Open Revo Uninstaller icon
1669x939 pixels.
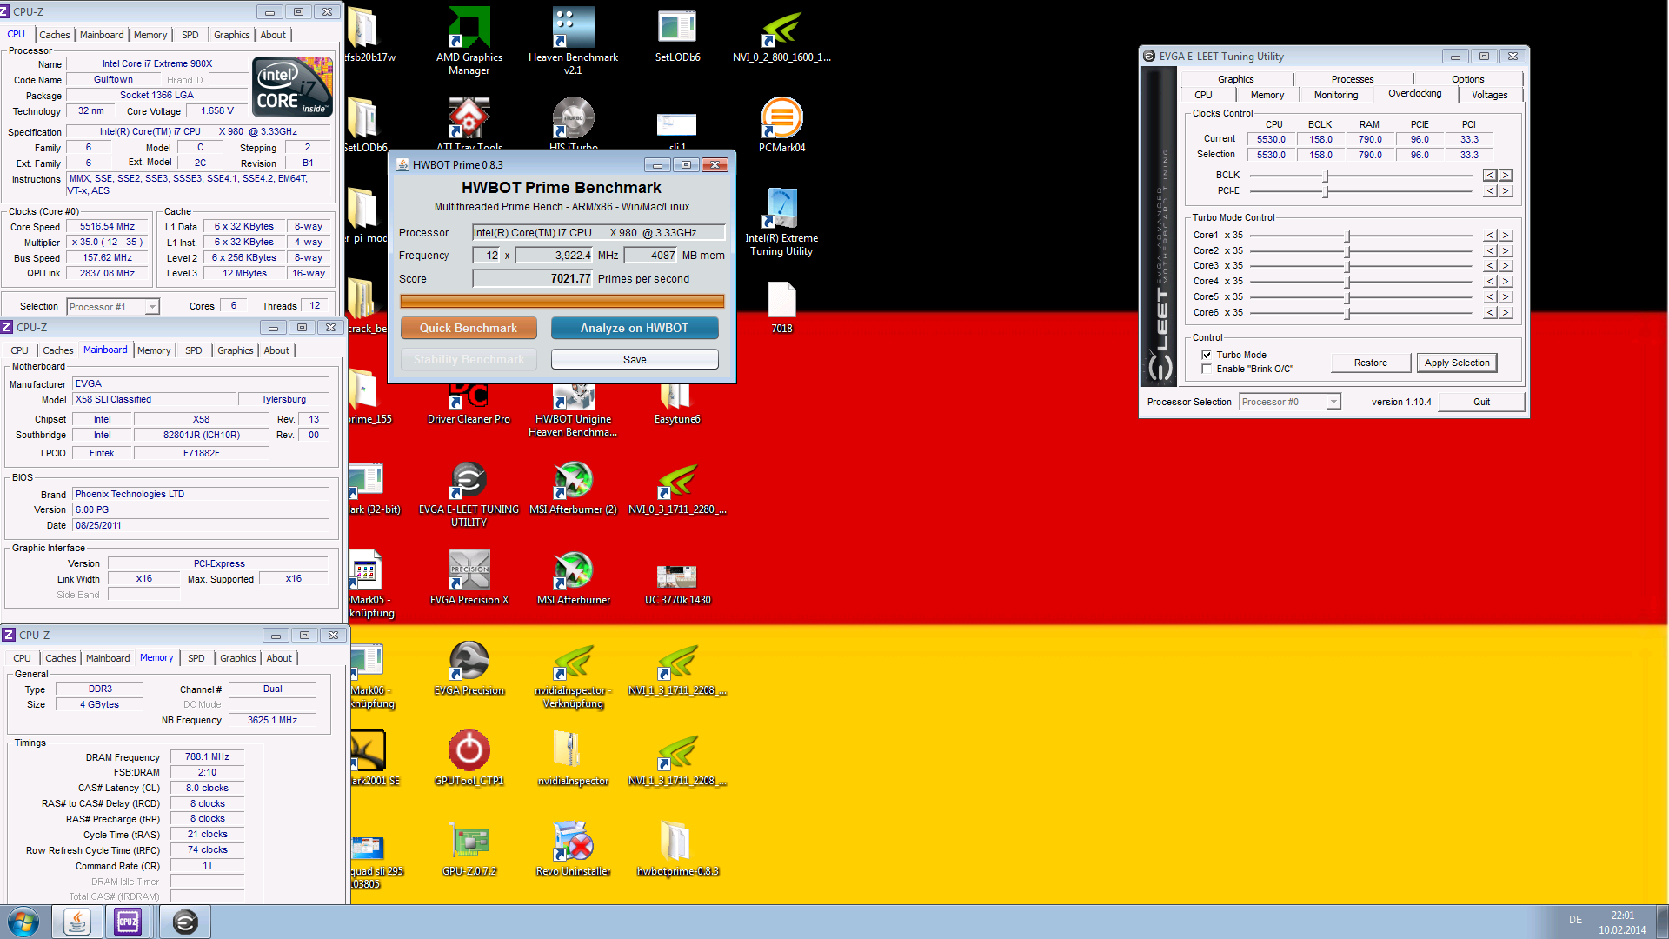(573, 849)
